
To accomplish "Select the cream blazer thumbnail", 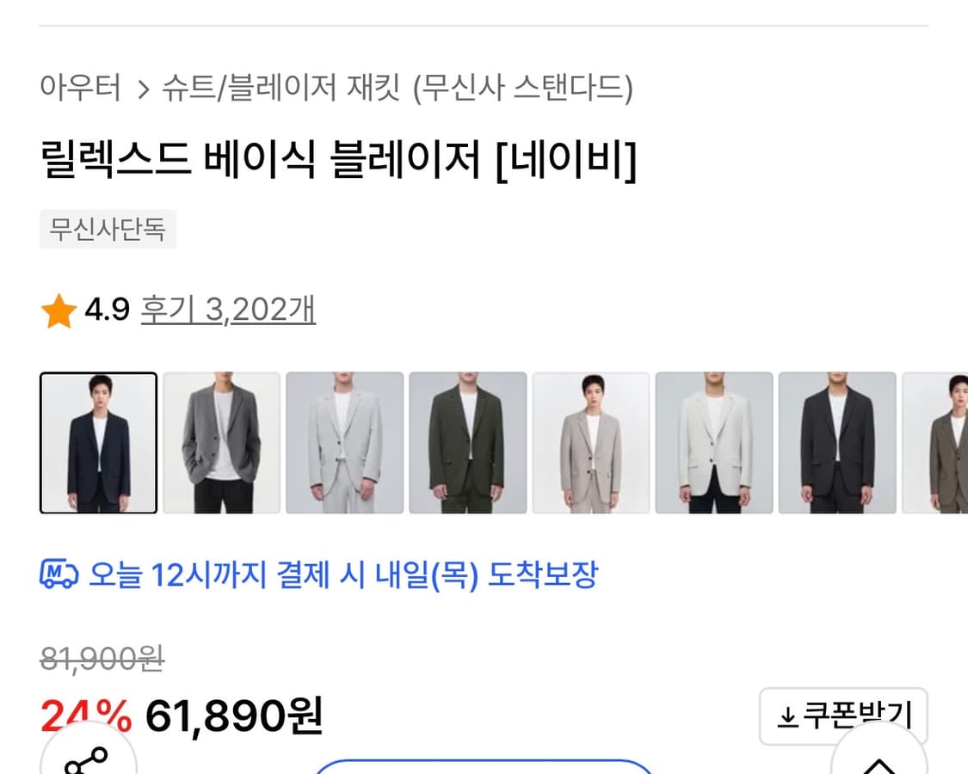I will point(713,443).
